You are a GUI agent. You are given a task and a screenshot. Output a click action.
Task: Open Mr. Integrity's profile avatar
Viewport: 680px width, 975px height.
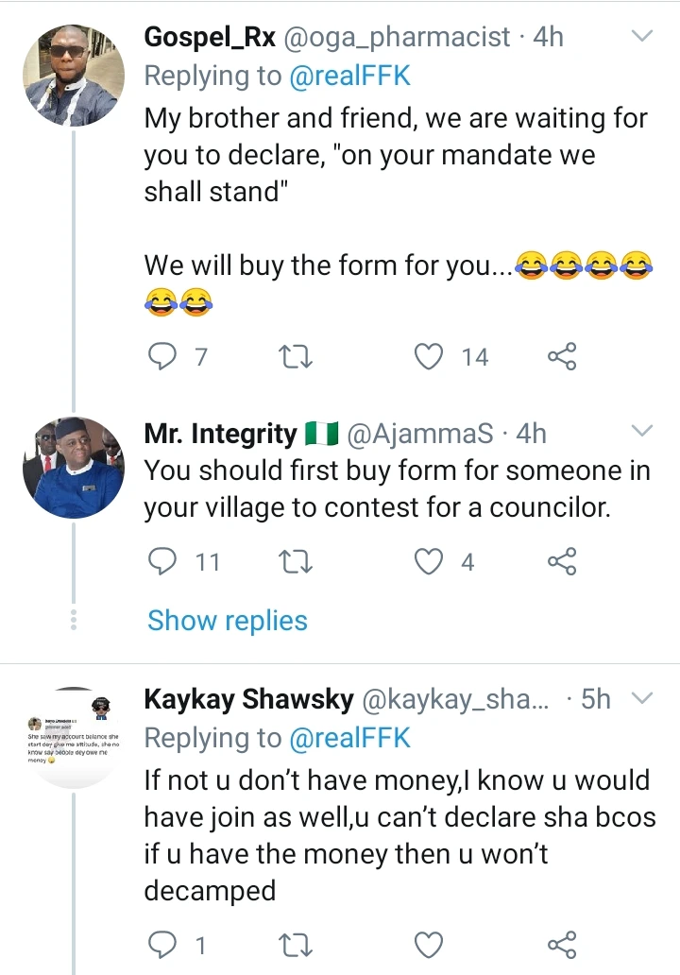coord(73,468)
